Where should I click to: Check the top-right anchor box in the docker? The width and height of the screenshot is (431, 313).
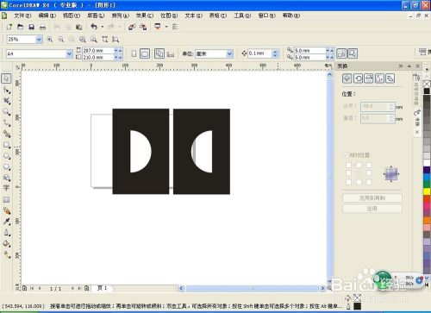[x=369, y=165]
